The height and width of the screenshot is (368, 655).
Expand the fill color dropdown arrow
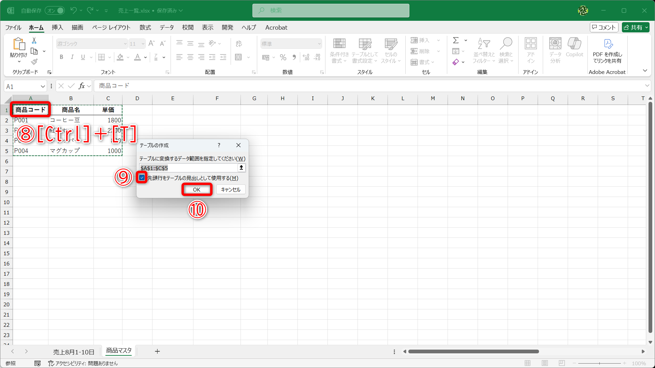click(x=128, y=57)
